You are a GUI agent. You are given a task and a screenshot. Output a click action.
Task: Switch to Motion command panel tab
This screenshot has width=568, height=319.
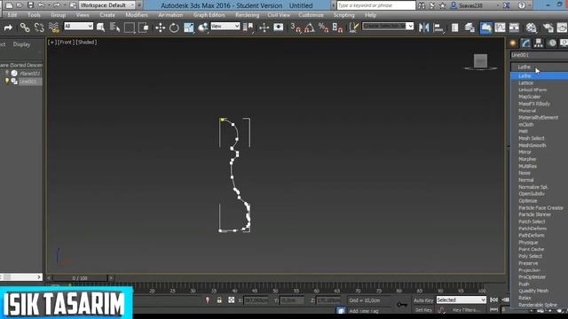tap(552, 43)
